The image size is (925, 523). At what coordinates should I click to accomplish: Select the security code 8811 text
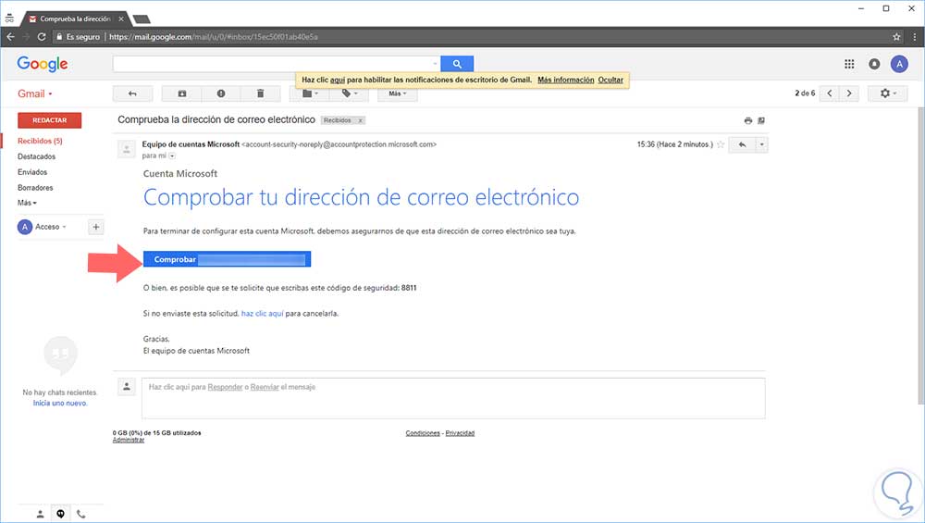point(409,288)
